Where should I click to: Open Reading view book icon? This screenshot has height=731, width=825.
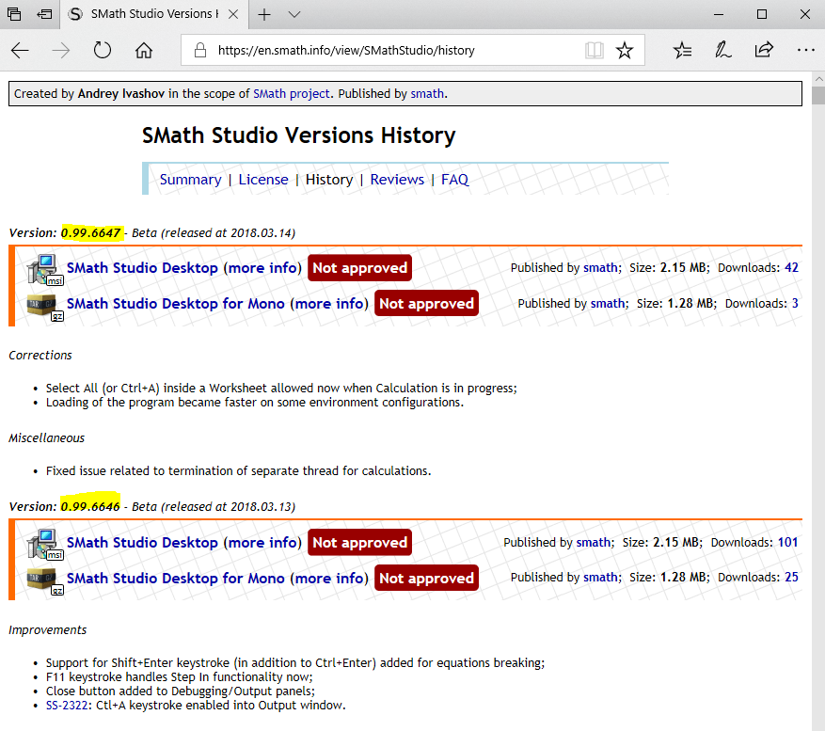(x=593, y=51)
